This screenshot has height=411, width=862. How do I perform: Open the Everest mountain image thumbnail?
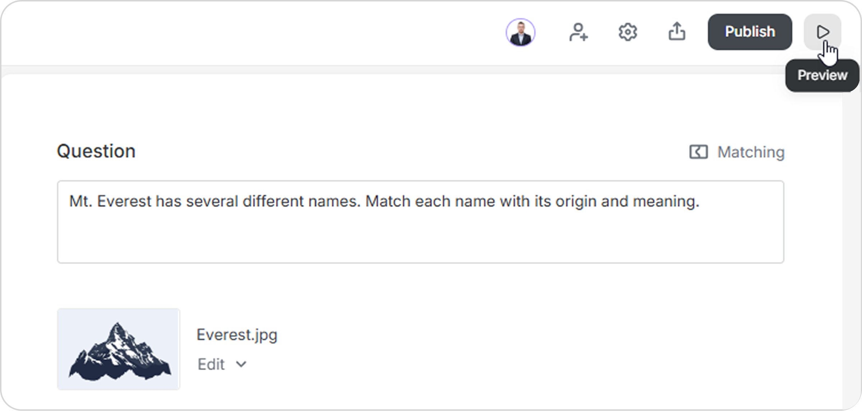coord(119,349)
